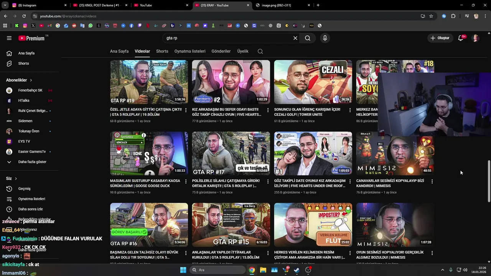Open GTA RP #15 video thumbnail
The width and height of the screenshot is (491, 276).
[231, 225]
